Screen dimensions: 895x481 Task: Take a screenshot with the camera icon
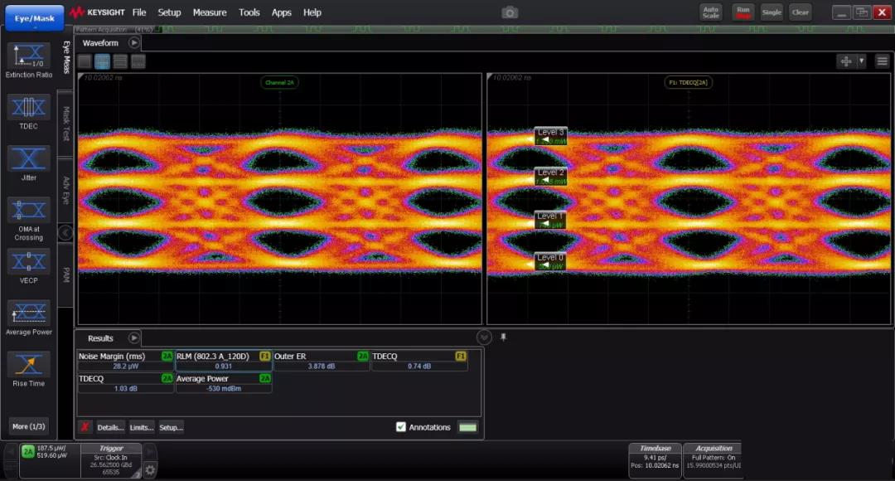pyautogui.click(x=510, y=12)
